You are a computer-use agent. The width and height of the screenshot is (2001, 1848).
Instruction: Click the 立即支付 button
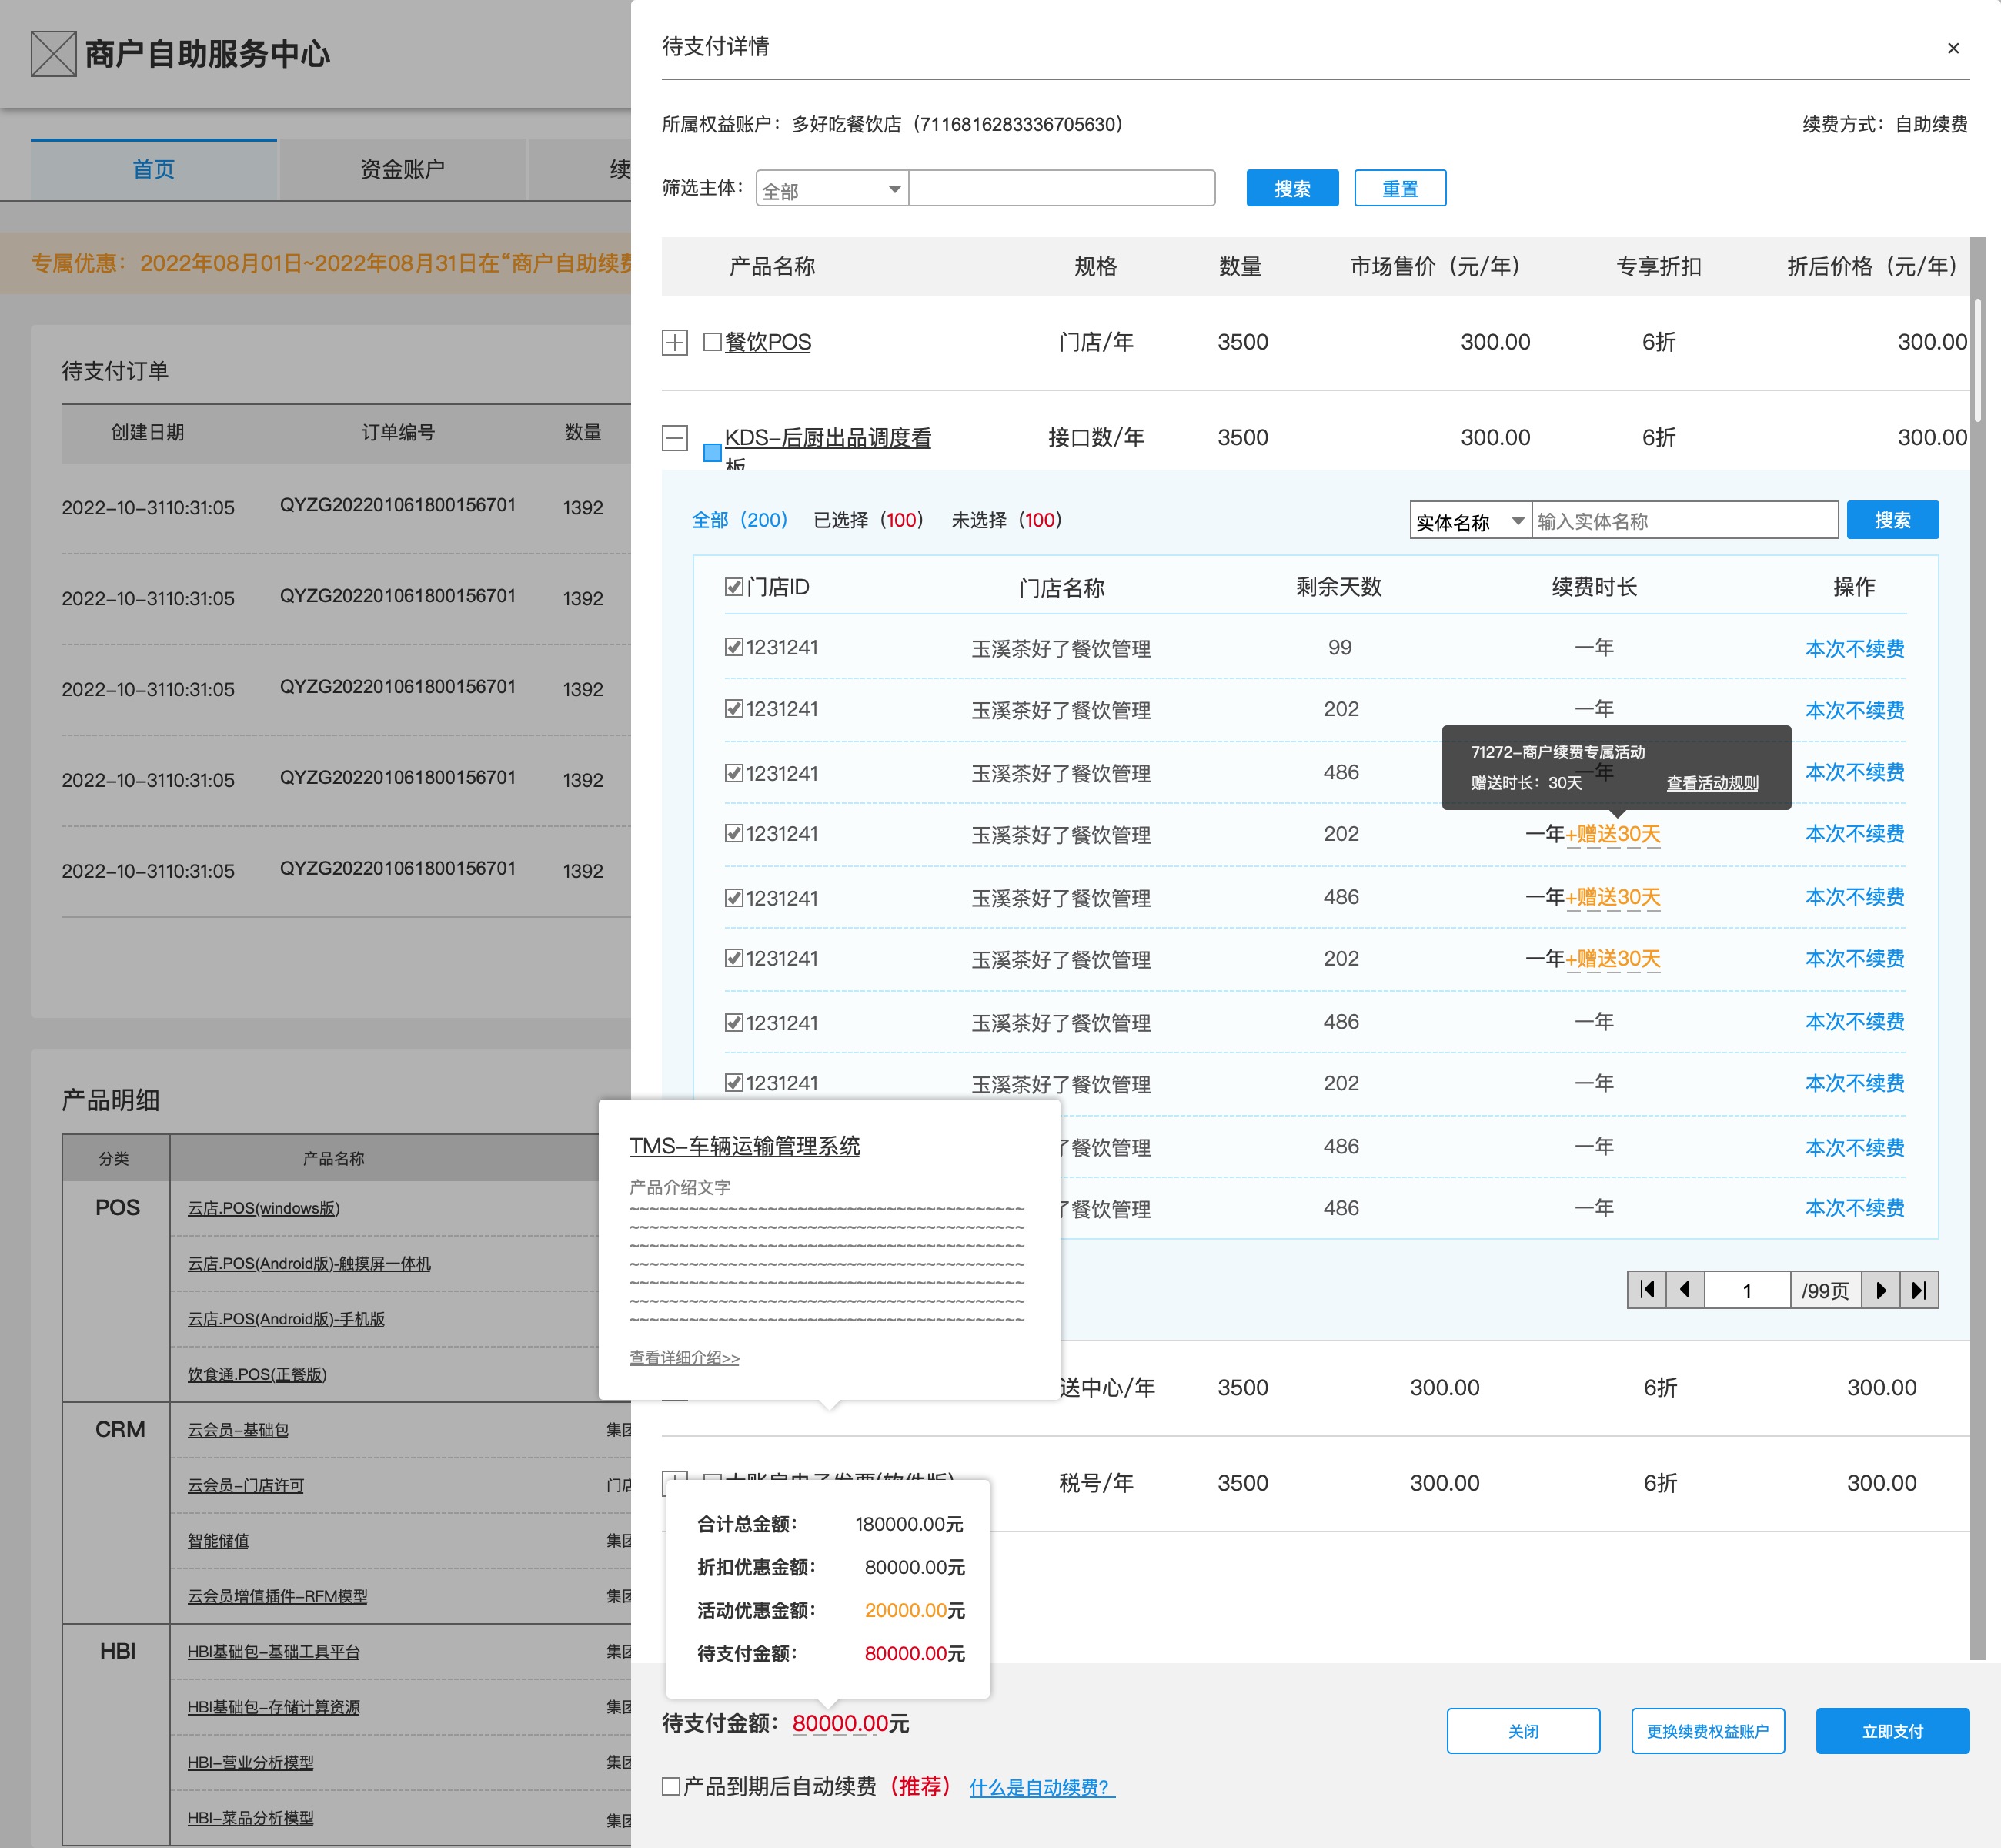[x=1892, y=1731]
